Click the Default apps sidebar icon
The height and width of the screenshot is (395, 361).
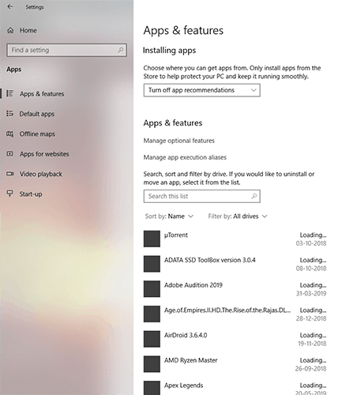tap(9, 114)
